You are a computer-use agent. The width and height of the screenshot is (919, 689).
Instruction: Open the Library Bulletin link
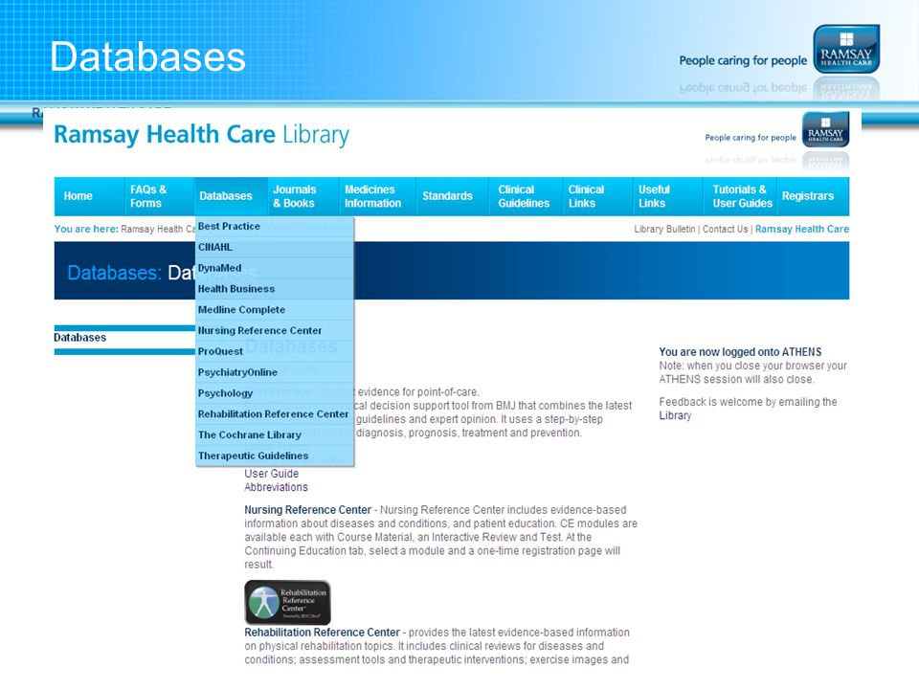click(x=664, y=229)
